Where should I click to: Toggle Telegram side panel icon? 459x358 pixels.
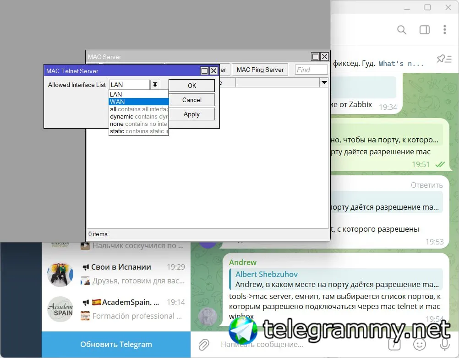click(425, 30)
